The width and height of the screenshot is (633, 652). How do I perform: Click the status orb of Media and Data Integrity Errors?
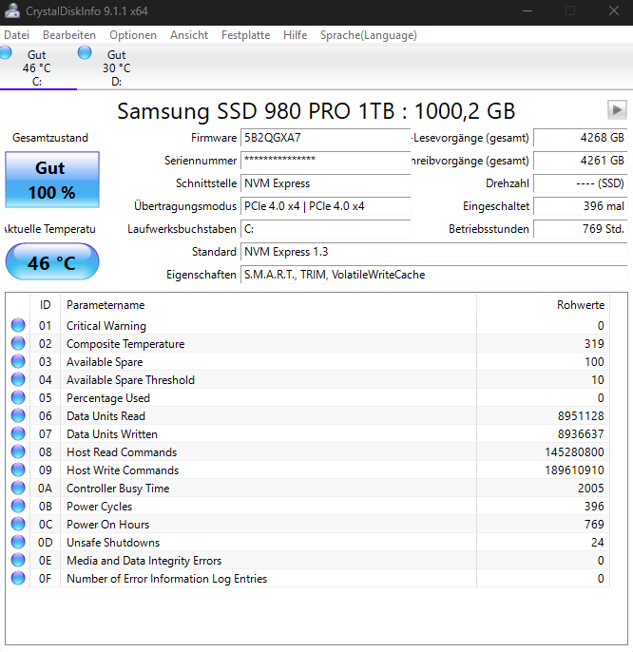click(18, 560)
